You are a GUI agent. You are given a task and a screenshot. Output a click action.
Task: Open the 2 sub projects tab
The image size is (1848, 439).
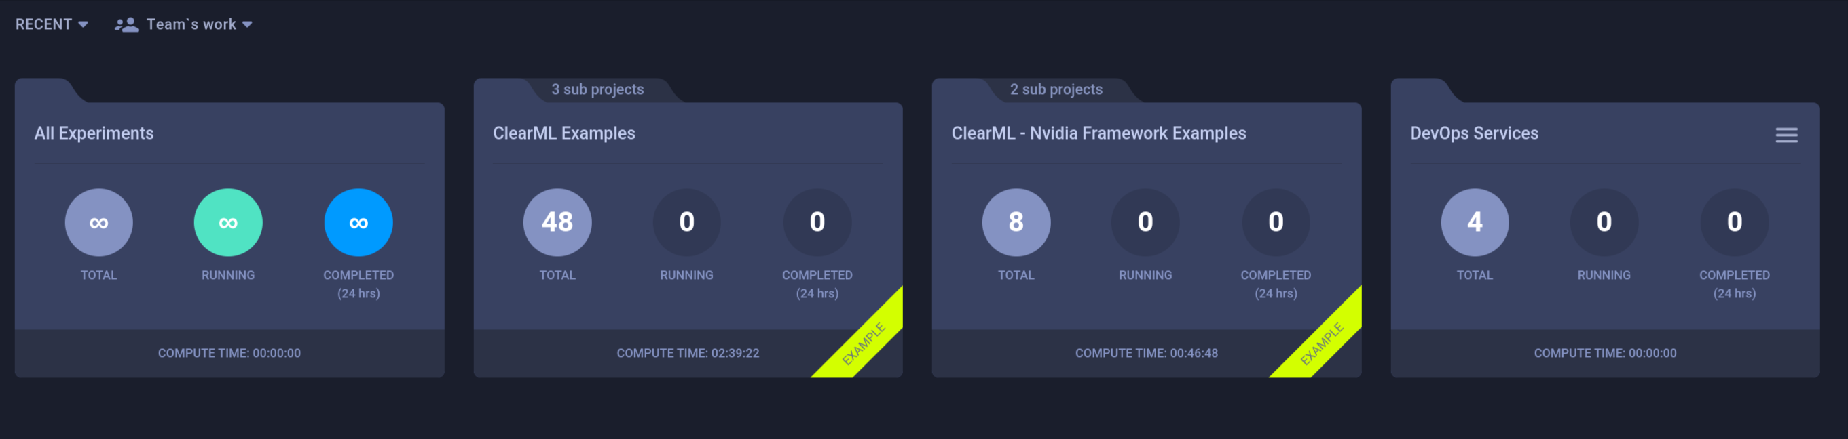point(1056,89)
